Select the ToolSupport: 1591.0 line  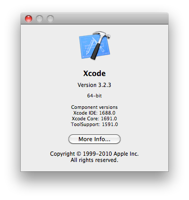coord(95,124)
